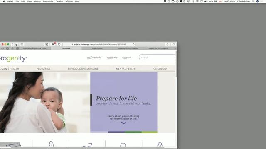Click the clock 'Sat 10:41 AM'
The width and height of the screenshot is (266, 149).
coord(229,2)
